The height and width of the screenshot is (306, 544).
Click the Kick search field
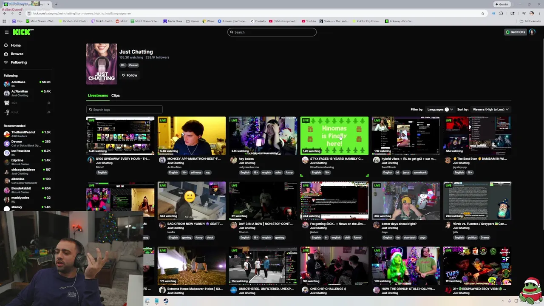[x=272, y=32]
